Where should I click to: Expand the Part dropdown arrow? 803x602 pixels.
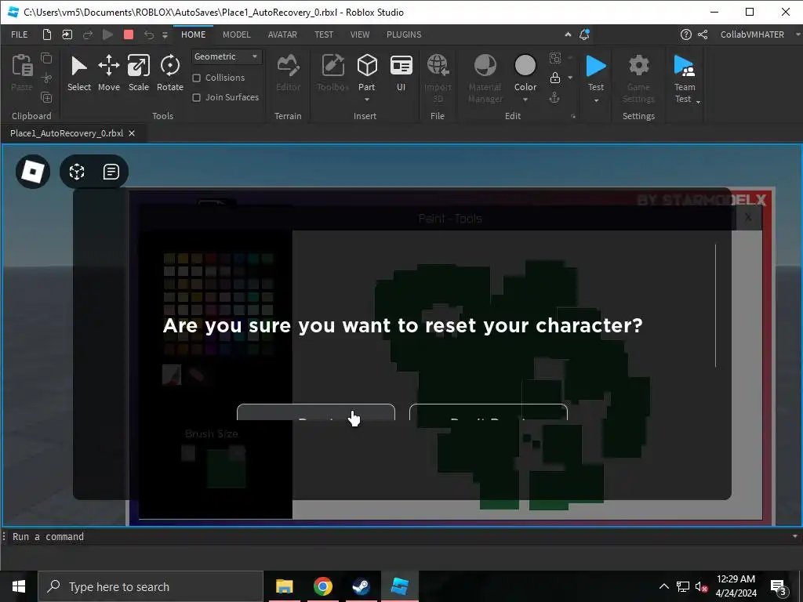coord(367,100)
